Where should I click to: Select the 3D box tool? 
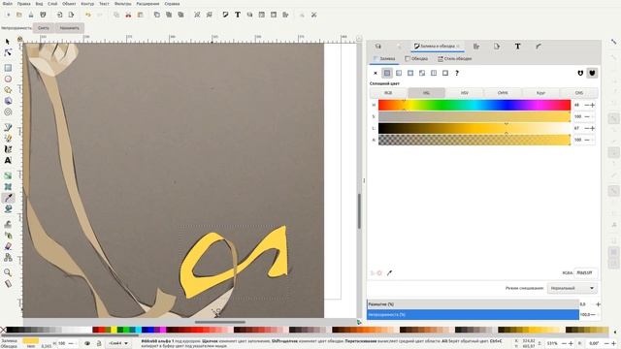8,101
